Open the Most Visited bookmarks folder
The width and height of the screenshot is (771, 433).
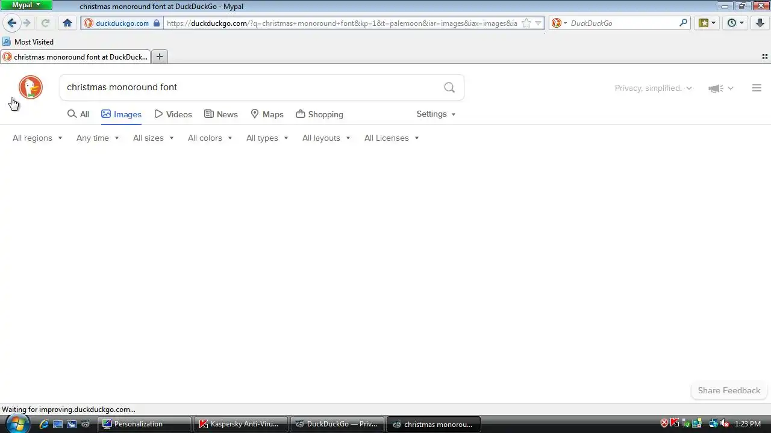click(x=28, y=41)
